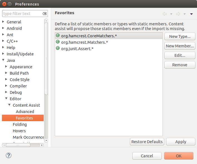This screenshot has height=164, width=197.
Task: Expand the General tree node
Action: 3,22
